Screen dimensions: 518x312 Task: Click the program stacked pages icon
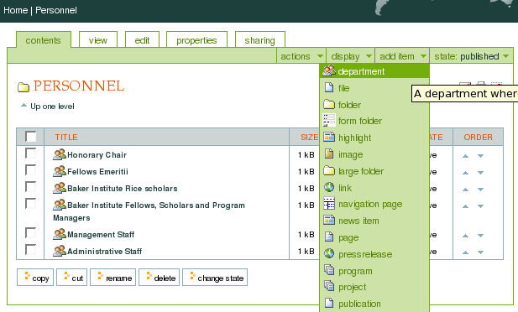tap(329, 270)
